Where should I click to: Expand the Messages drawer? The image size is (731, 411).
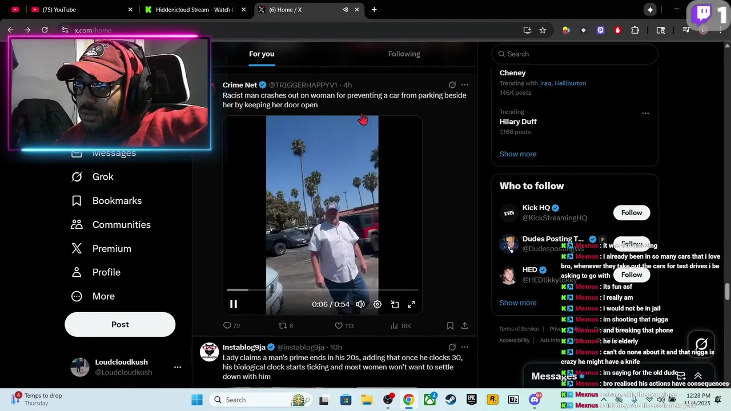point(698,376)
